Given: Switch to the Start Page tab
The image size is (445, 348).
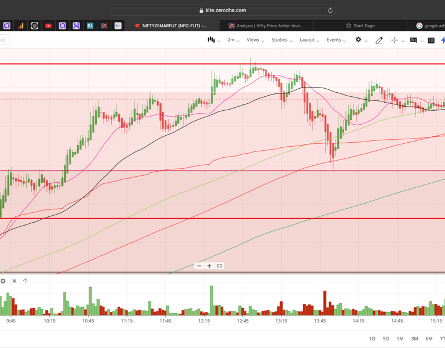Looking at the screenshot, I should (360, 26).
